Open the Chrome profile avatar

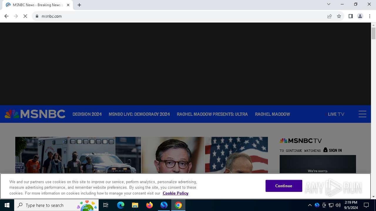click(x=360, y=16)
